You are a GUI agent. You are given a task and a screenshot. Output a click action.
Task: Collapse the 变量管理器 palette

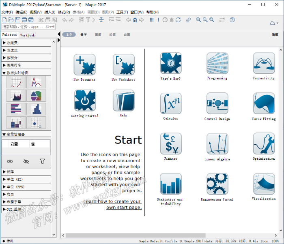(26, 134)
